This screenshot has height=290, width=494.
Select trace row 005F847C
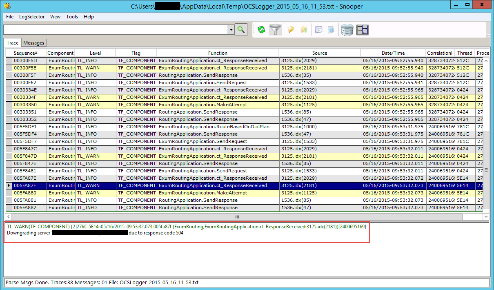[244, 149]
